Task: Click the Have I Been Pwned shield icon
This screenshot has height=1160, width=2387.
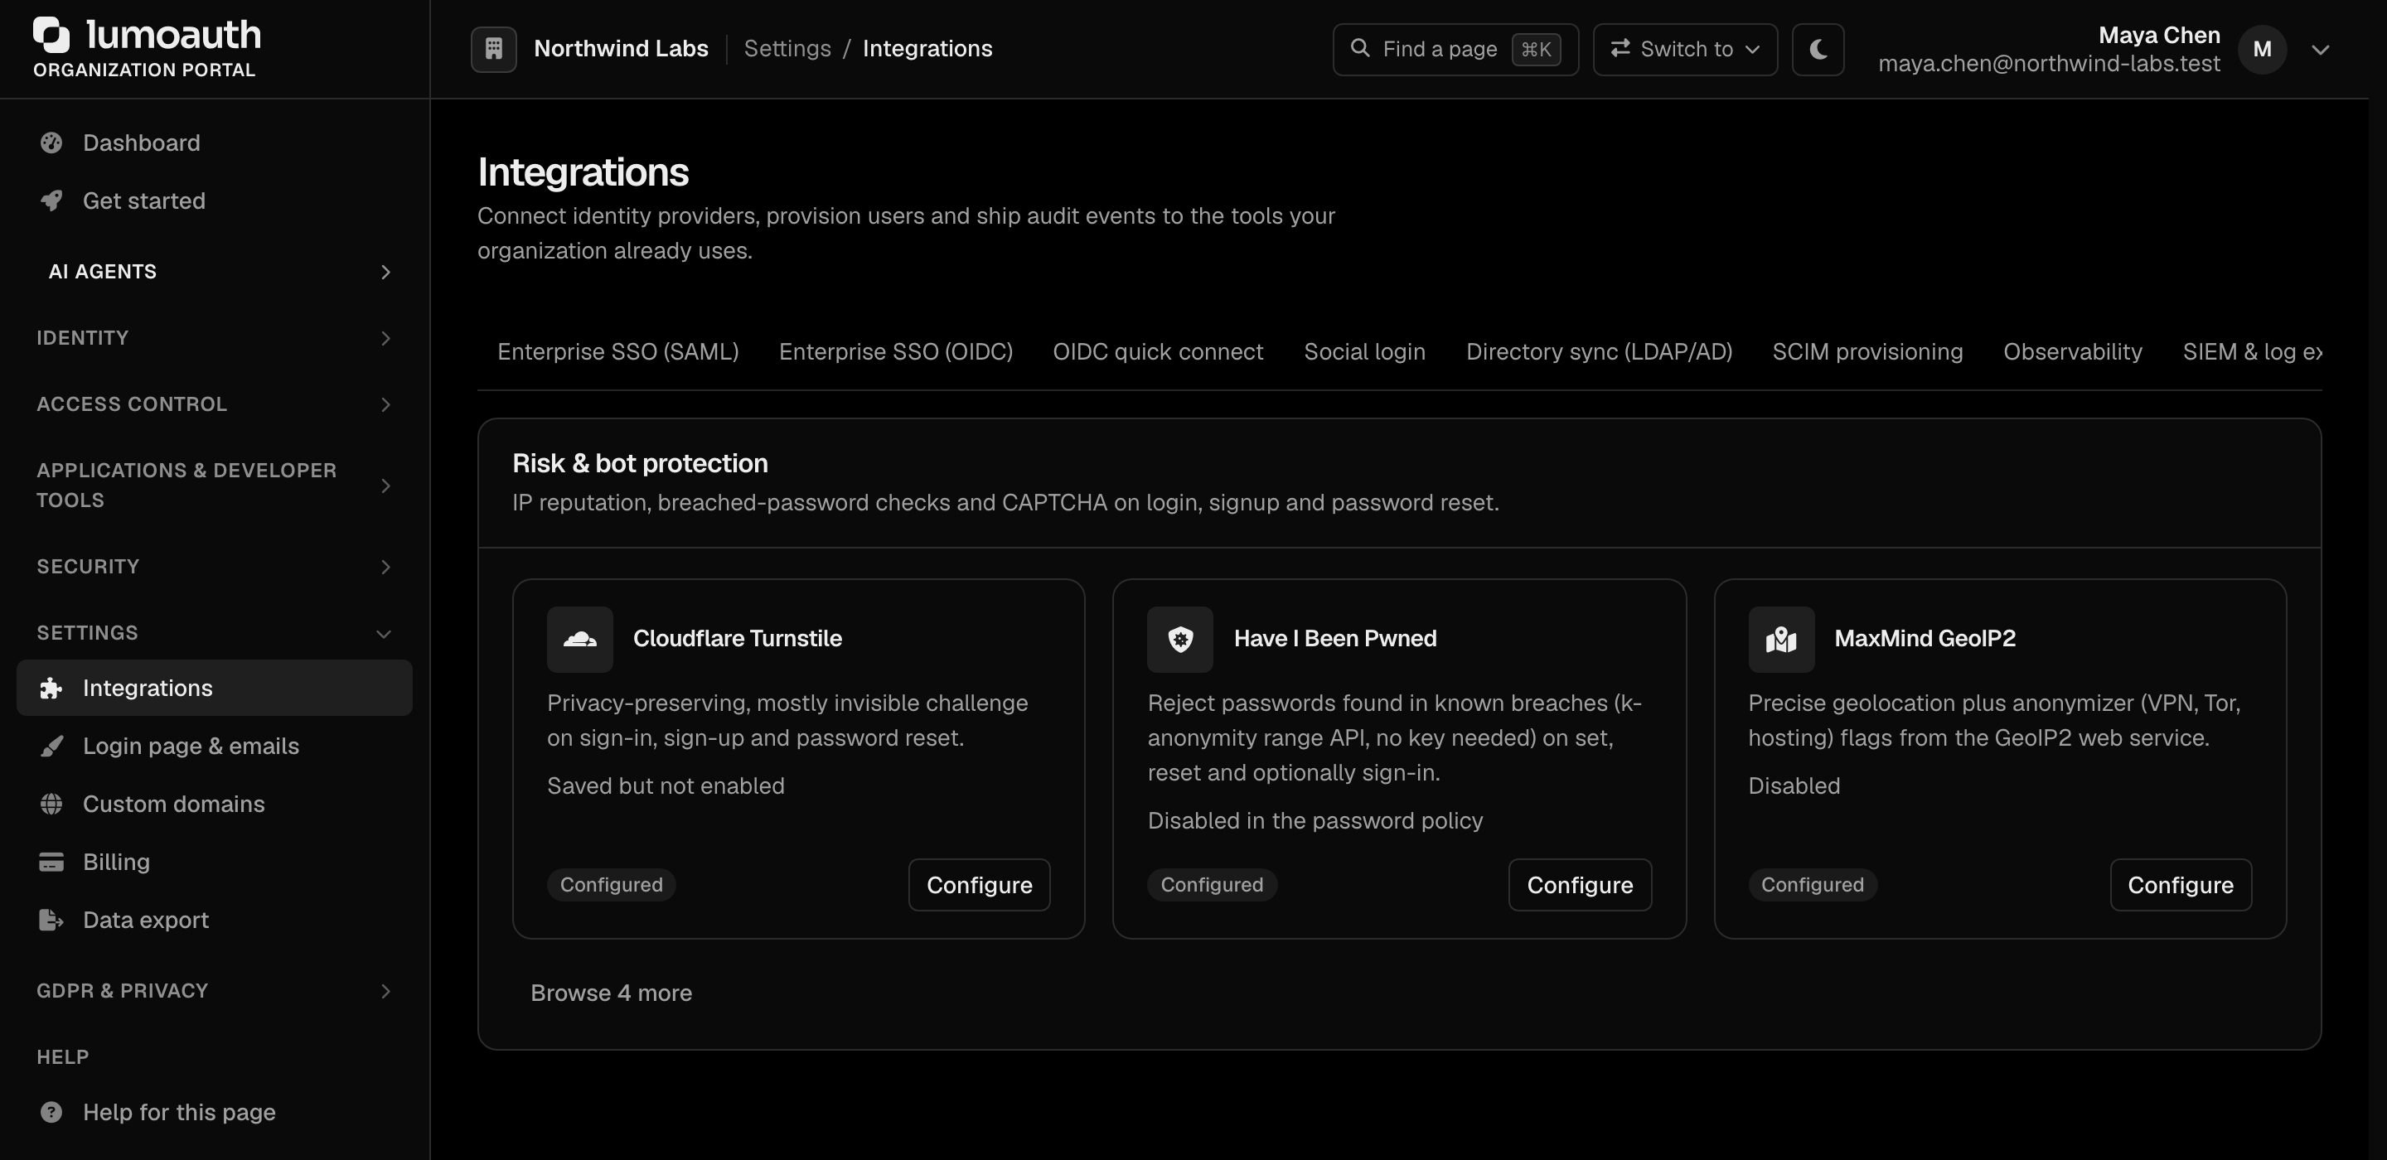Action: 1180,640
